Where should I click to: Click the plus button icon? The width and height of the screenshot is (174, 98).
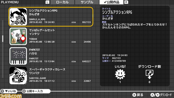pyautogui.click(x=158, y=95)
